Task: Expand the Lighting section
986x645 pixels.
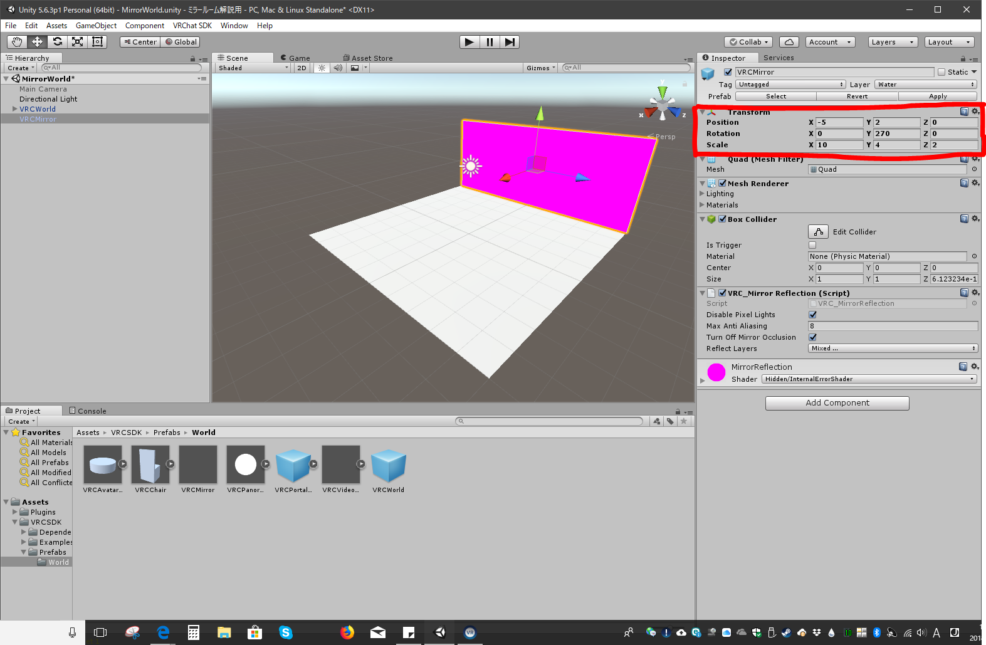Action: pyautogui.click(x=702, y=194)
